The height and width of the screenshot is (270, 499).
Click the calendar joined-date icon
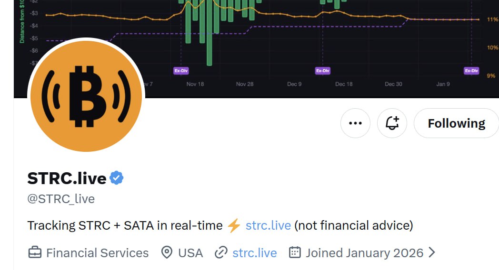coord(295,252)
